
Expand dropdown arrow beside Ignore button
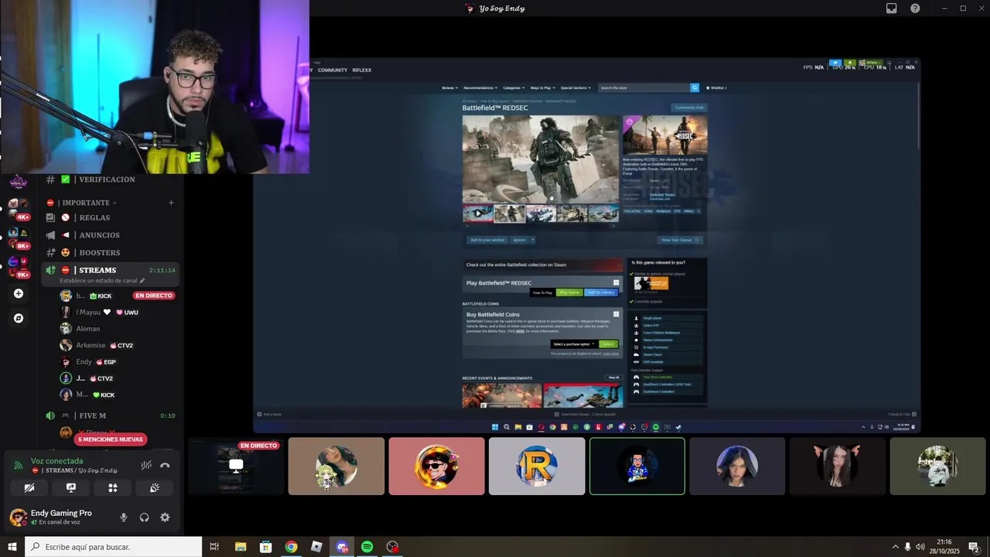tap(533, 240)
